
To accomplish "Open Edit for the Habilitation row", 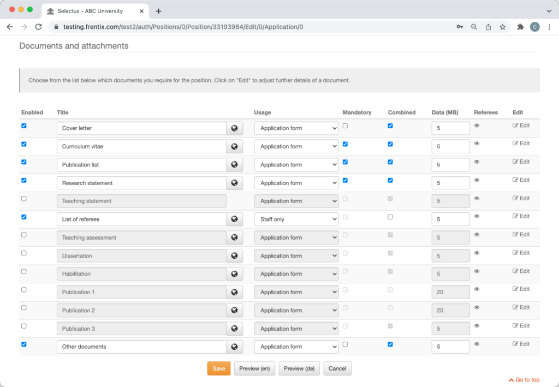I will (x=521, y=271).
